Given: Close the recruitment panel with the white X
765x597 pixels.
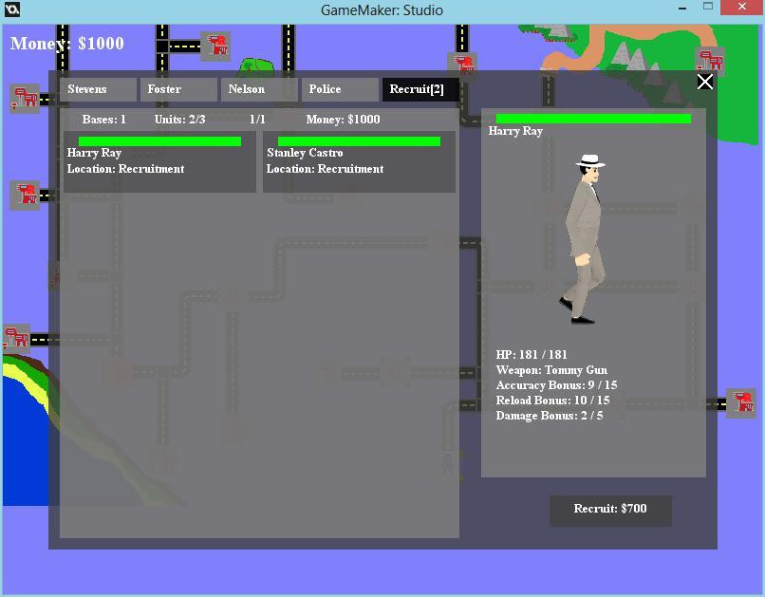Looking at the screenshot, I should (705, 82).
